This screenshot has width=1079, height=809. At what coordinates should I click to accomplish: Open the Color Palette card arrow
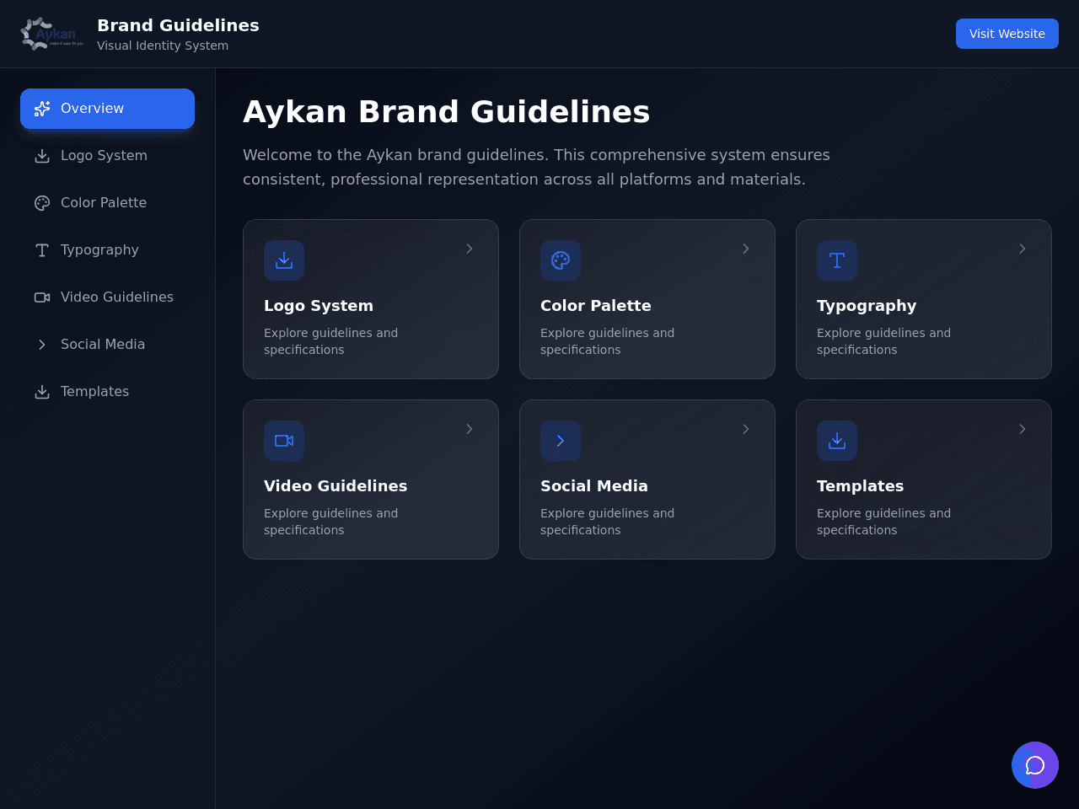tap(746, 249)
